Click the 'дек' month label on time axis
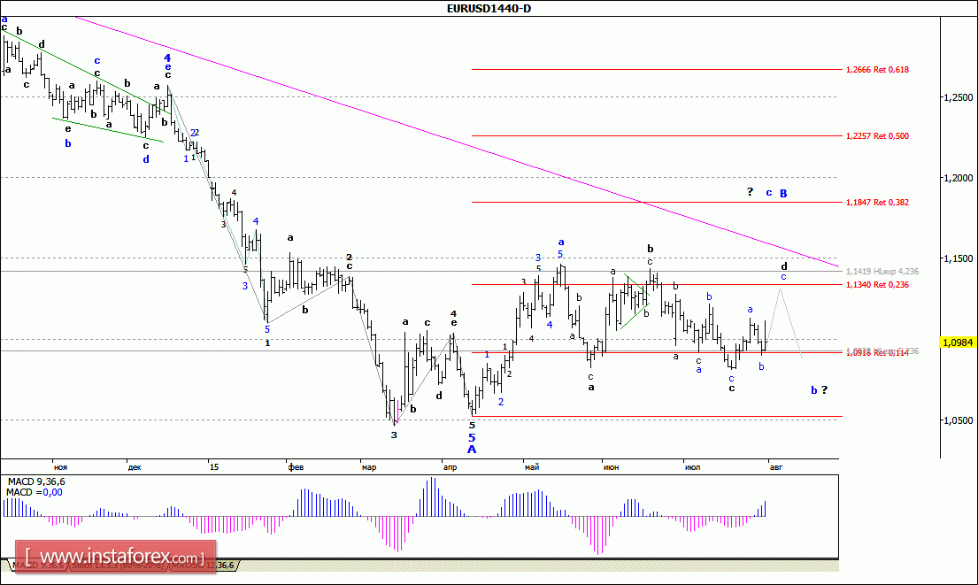Viewport: 978px width, 585px height. pyautogui.click(x=135, y=467)
